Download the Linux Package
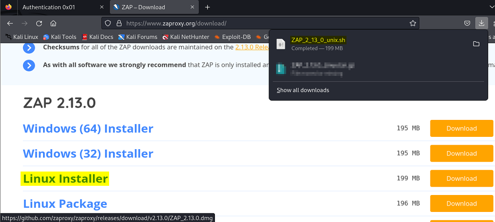 (462, 203)
